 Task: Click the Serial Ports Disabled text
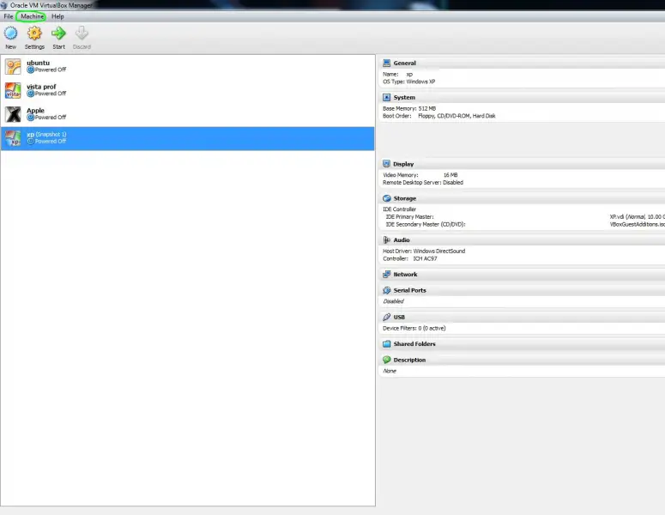393,301
